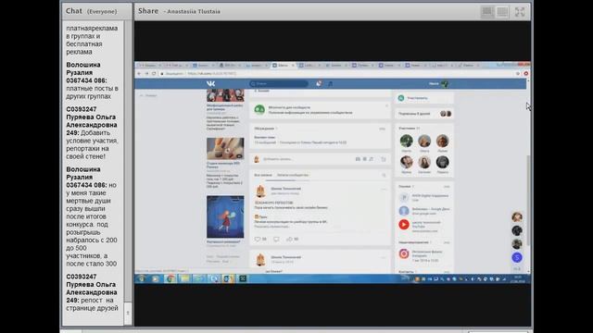Open the VK music note icon
Image resolution: width=593 pixels, height=333 pixels.
tap(330, 84)
